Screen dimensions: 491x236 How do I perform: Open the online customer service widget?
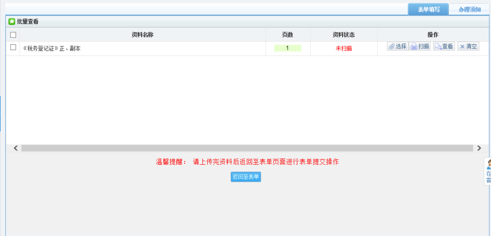tap(488, 171)
